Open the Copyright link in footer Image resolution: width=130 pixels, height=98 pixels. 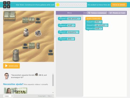(x=42, y=96)
